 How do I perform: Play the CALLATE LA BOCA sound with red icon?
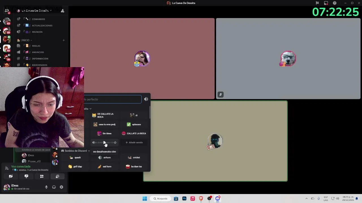pos(134,133)
